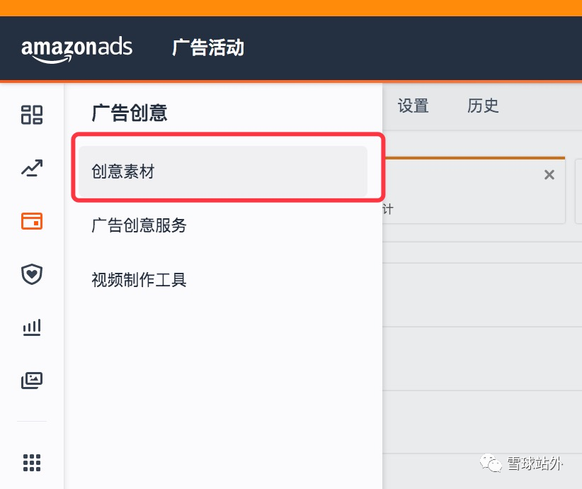
Task: Open the brand protection shield icon
Action: click(x=32, y=274)
